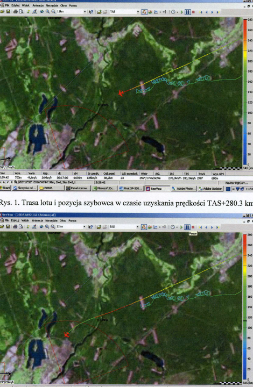Image resolution: width=253 pixels, height=387 pixels.
Task: Click the Windows Start button
Action: click(5, 188)
